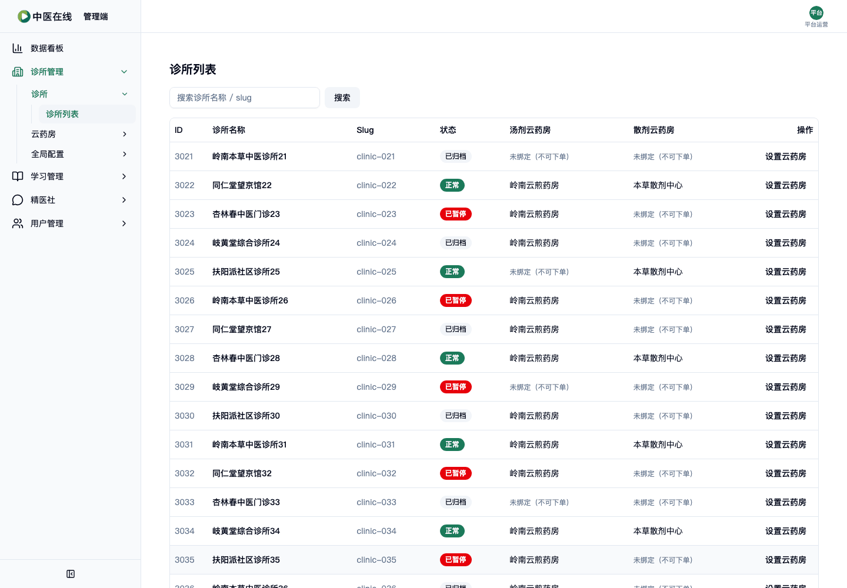This screenshot has height=588, width=847.
Task: Expand the 用户管理 chevron
Action: (x=124, y=223)
